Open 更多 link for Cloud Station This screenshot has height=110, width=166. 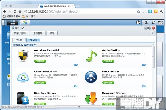point(76,86)
